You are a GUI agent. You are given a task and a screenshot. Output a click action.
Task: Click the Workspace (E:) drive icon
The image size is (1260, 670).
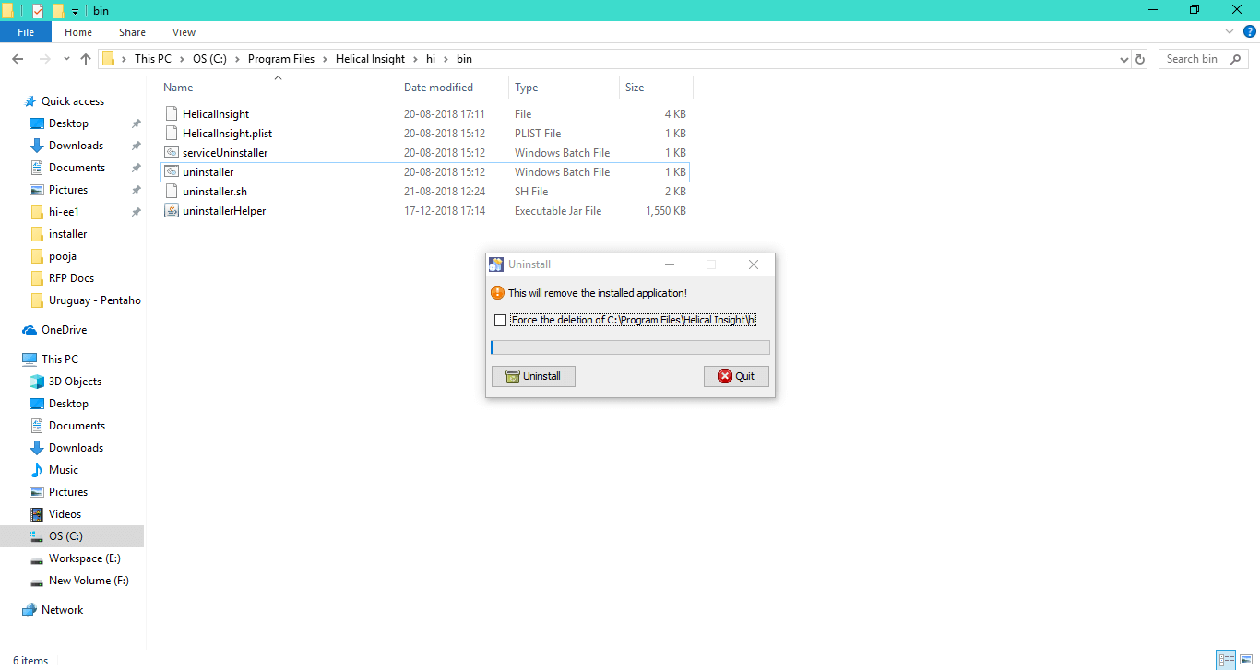tap(37, 559)
